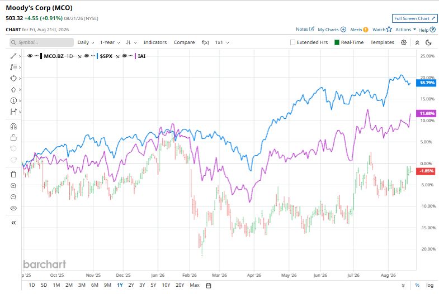Open chart type bar style dropdown

(131, 42)
